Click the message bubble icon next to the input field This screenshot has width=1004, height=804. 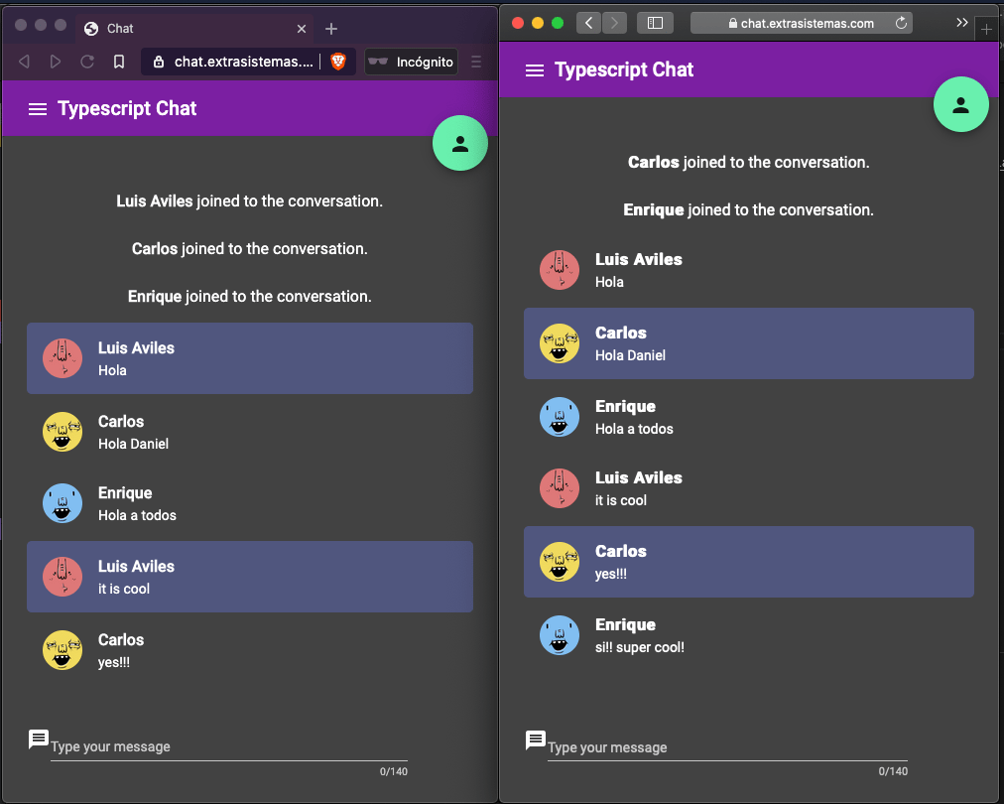38,738
